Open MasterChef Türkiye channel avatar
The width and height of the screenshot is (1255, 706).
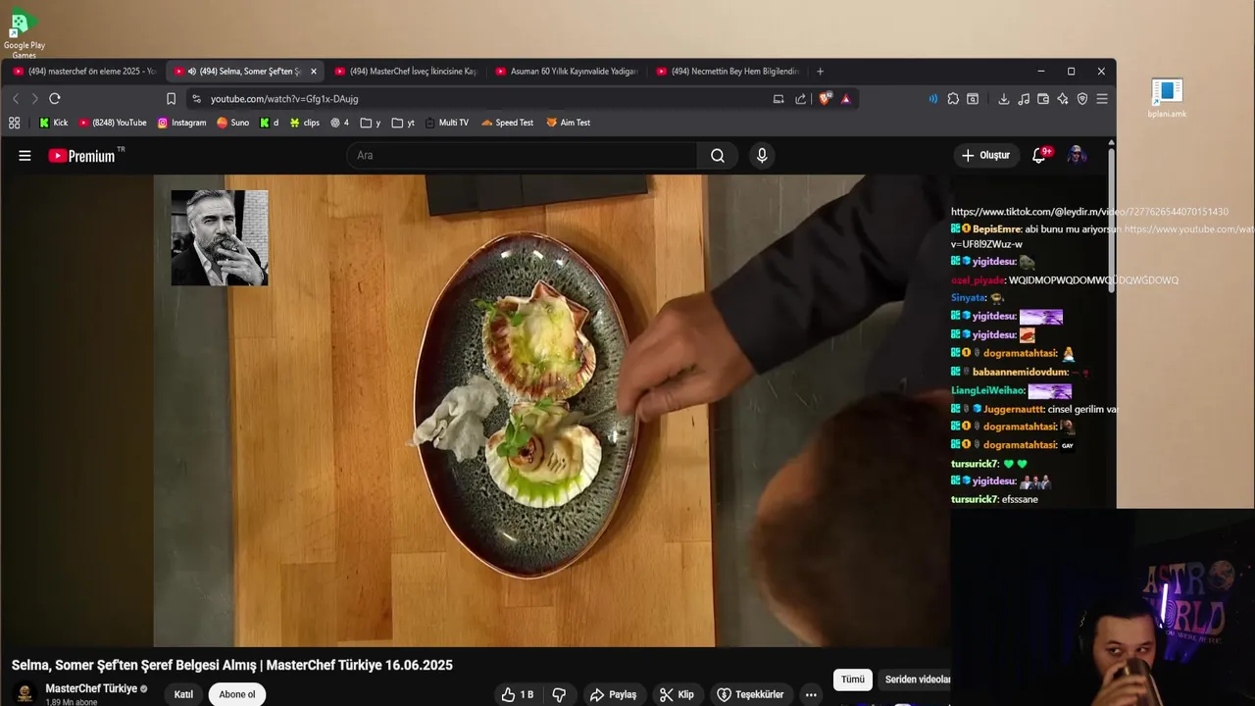point(25,692)
